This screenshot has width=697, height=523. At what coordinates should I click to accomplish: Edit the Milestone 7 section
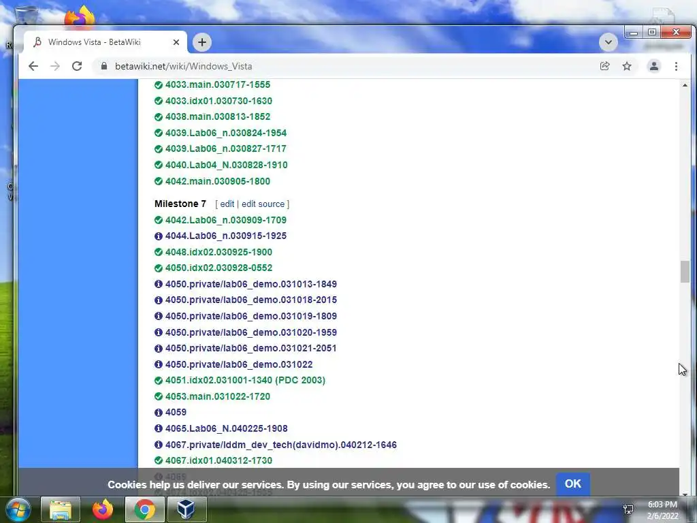tap(227, 204)
